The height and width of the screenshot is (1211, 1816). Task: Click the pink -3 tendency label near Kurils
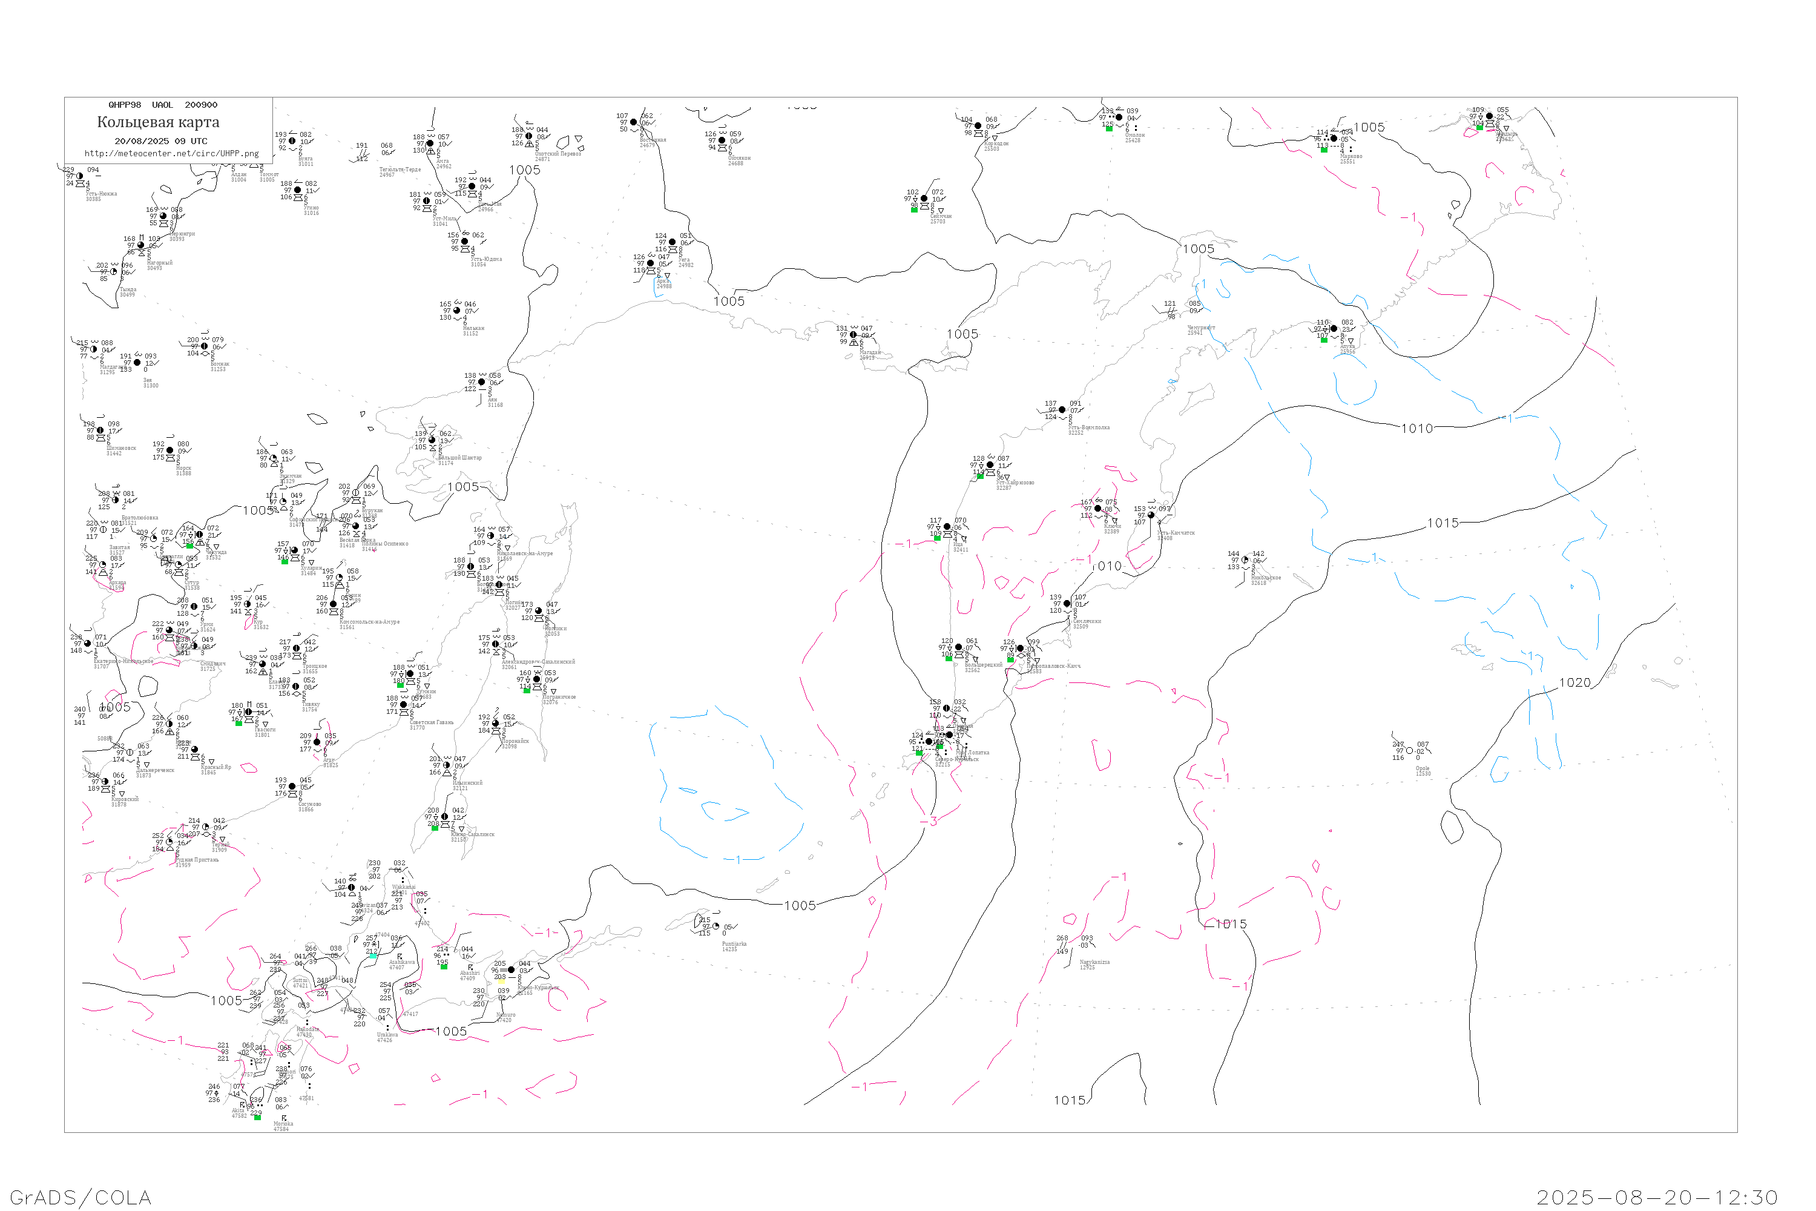point(929,821)
